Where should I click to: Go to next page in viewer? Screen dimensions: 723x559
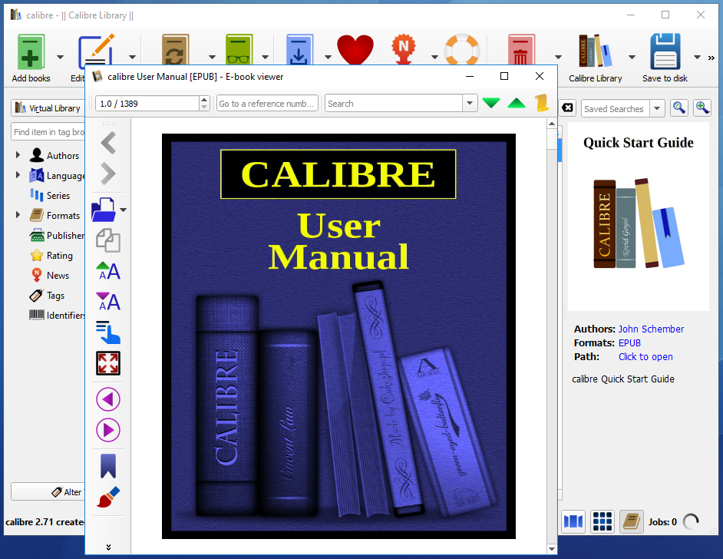pos(108,430)
